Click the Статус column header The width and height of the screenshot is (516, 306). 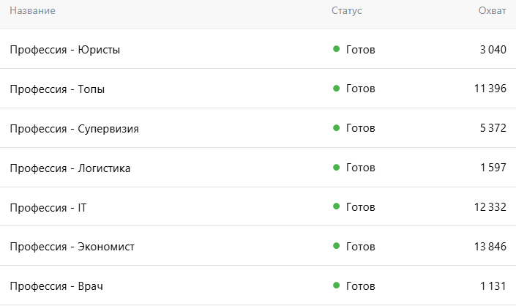click(x=346, y=11)
